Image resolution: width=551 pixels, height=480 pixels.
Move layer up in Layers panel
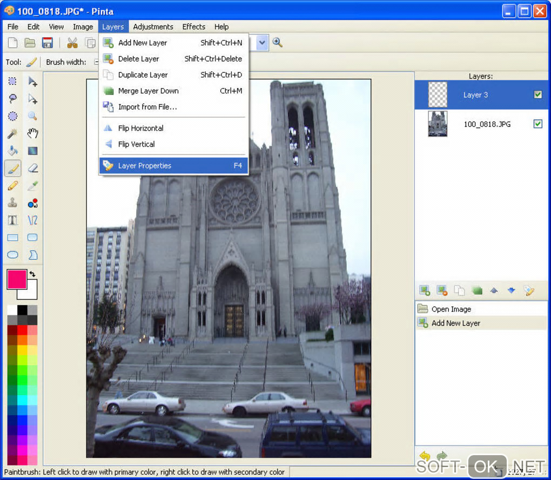point(494,290)
